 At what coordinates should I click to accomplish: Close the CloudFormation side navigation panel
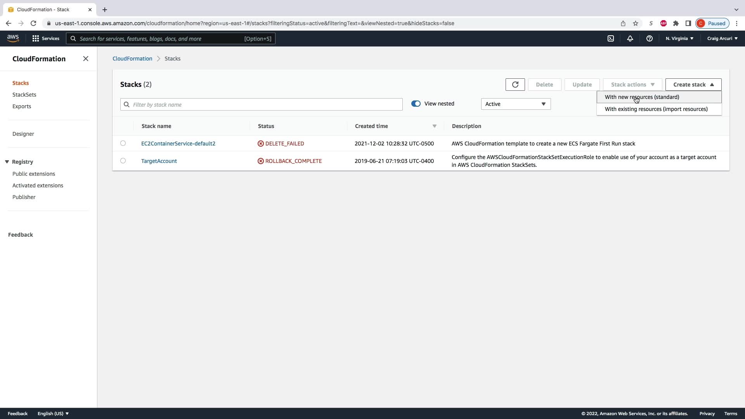pyautogui.click(x=86, y=59)
